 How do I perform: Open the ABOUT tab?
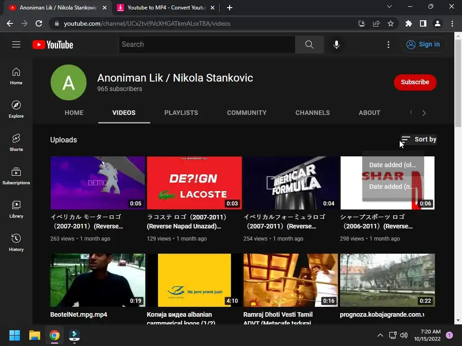369,113
